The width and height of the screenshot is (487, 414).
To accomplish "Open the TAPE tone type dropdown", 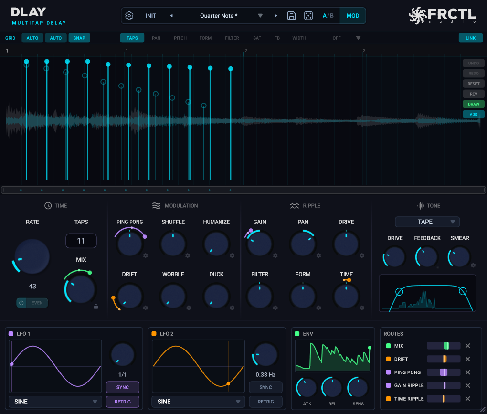I will [427, 222].
